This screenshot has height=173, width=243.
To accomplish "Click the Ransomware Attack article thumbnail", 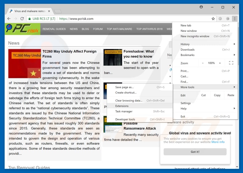I will [113, 127].
